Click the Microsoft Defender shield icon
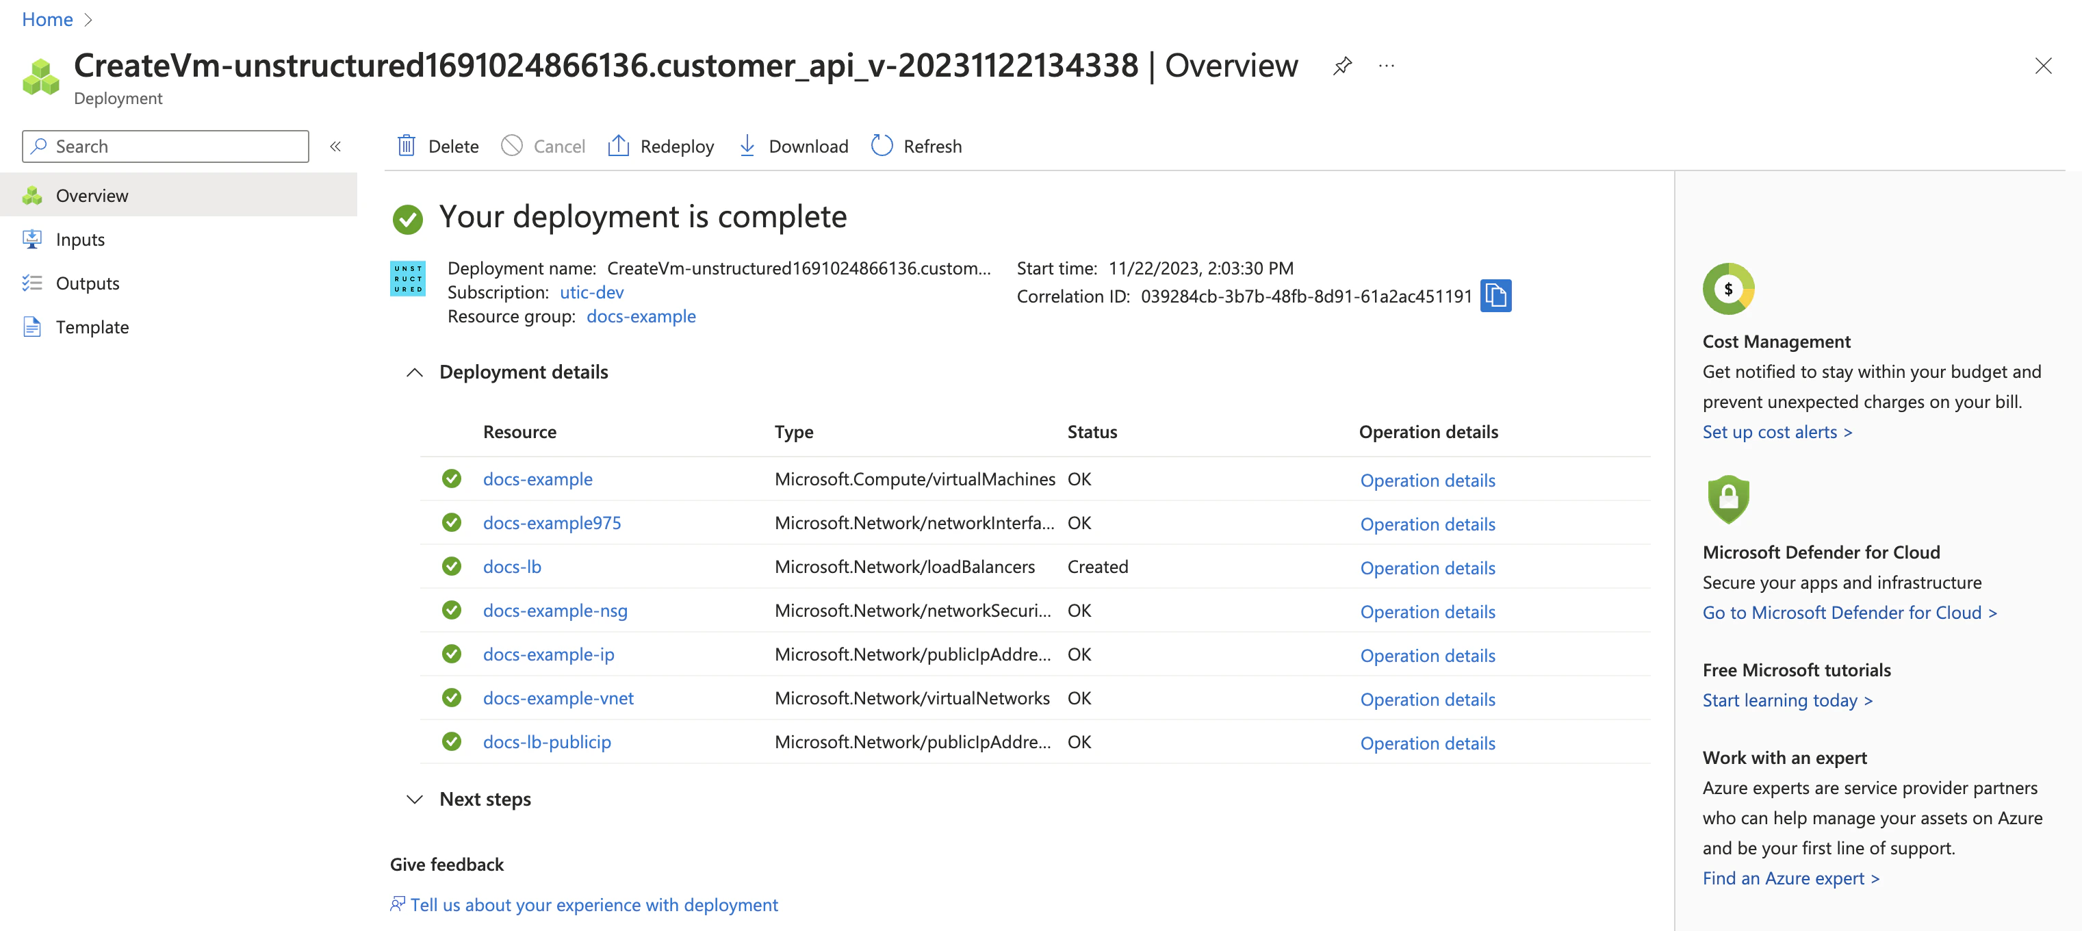This screenshot has height=931, width=2082. click(x=1728, y=498)
